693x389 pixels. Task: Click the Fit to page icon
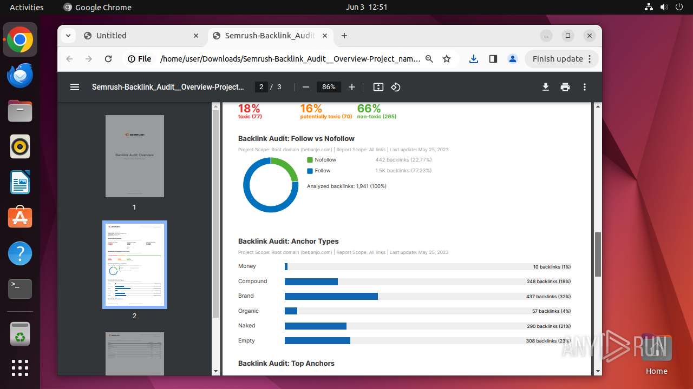378,87
